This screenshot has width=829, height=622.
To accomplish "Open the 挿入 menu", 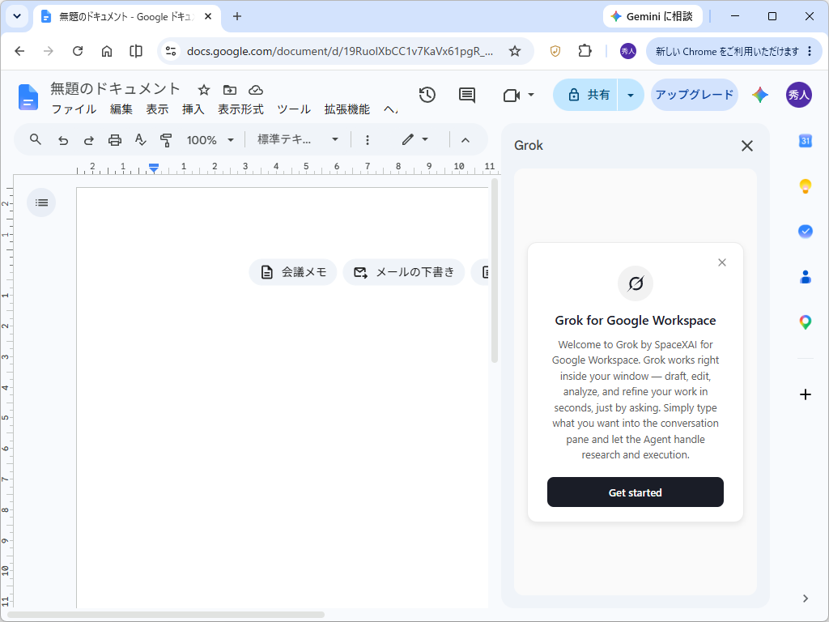I will (193, 109).
